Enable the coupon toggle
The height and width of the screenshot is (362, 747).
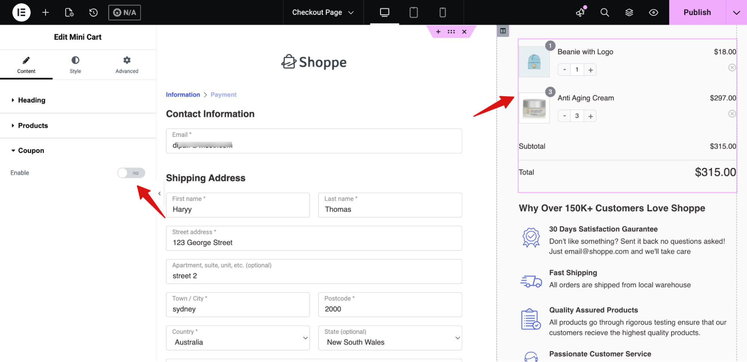click(x=131, y=173)
